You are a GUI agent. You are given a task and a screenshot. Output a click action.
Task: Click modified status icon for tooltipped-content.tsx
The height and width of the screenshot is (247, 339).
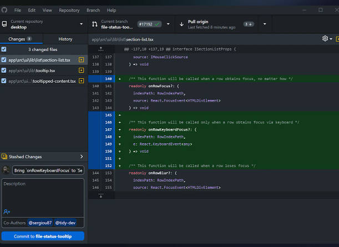pyautogui.click(x=81, y=81)
